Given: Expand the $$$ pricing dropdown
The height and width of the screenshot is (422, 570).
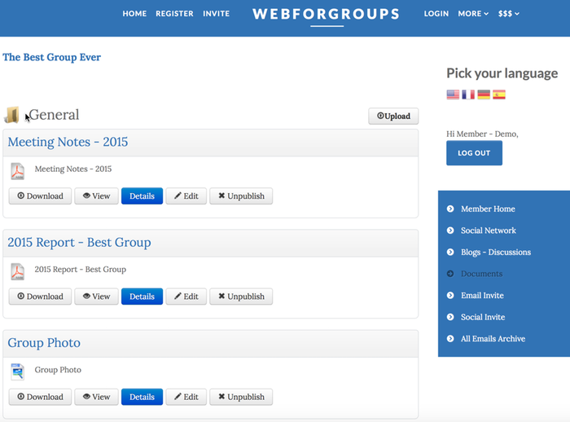Looking at the screenshot, I should tap(509, 14).
